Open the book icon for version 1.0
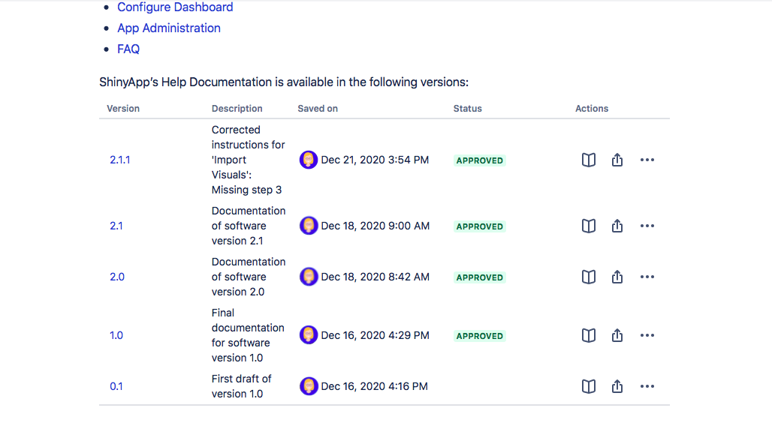772x438 pixels. click(588, 335)
